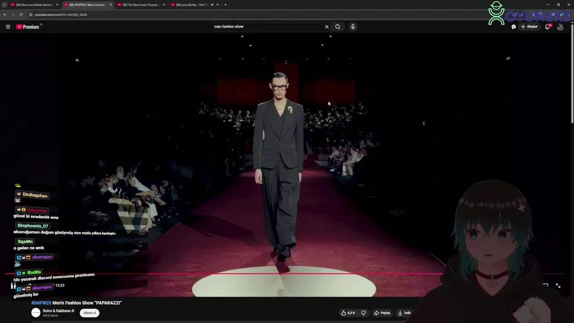Go back with browser back arrow

[5, 14]
